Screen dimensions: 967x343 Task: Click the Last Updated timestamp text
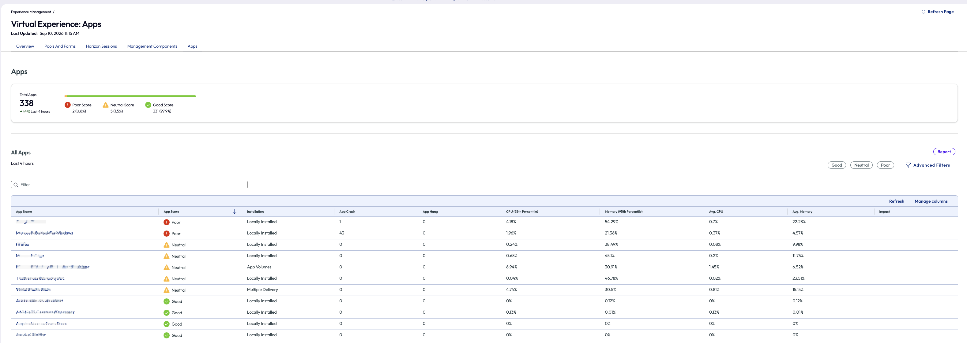[59, 33]
